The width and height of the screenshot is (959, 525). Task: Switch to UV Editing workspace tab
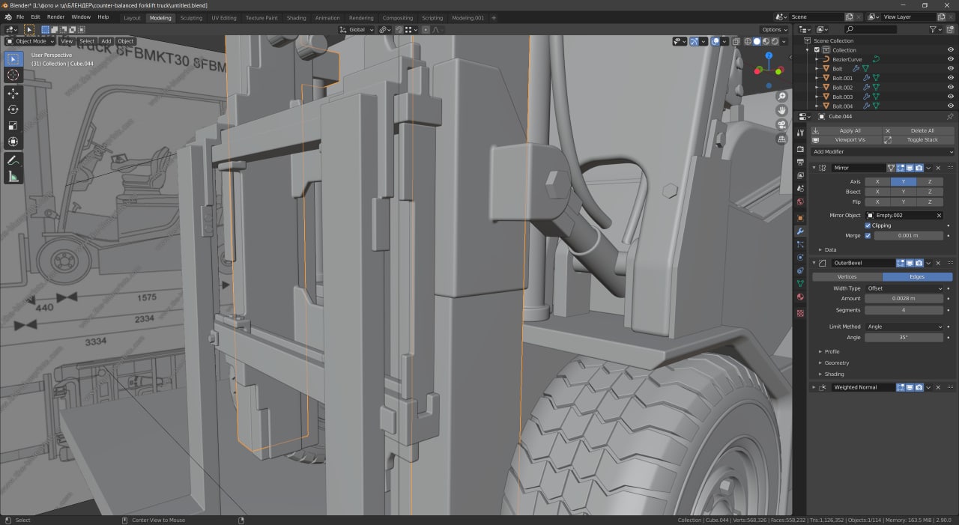coord(223,17)
